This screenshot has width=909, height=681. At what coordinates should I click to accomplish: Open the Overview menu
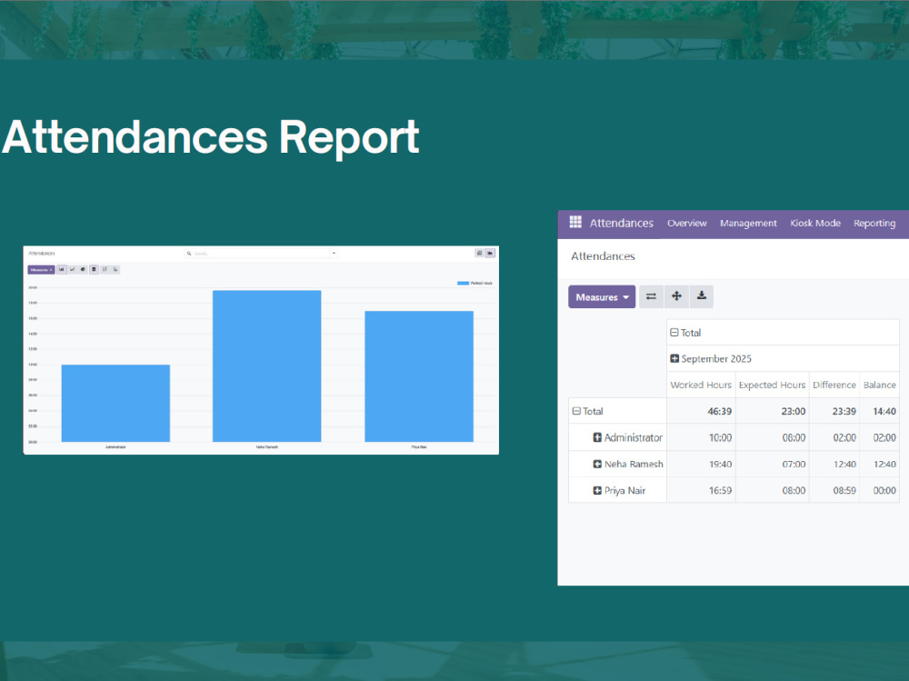[x=687, y=223]
